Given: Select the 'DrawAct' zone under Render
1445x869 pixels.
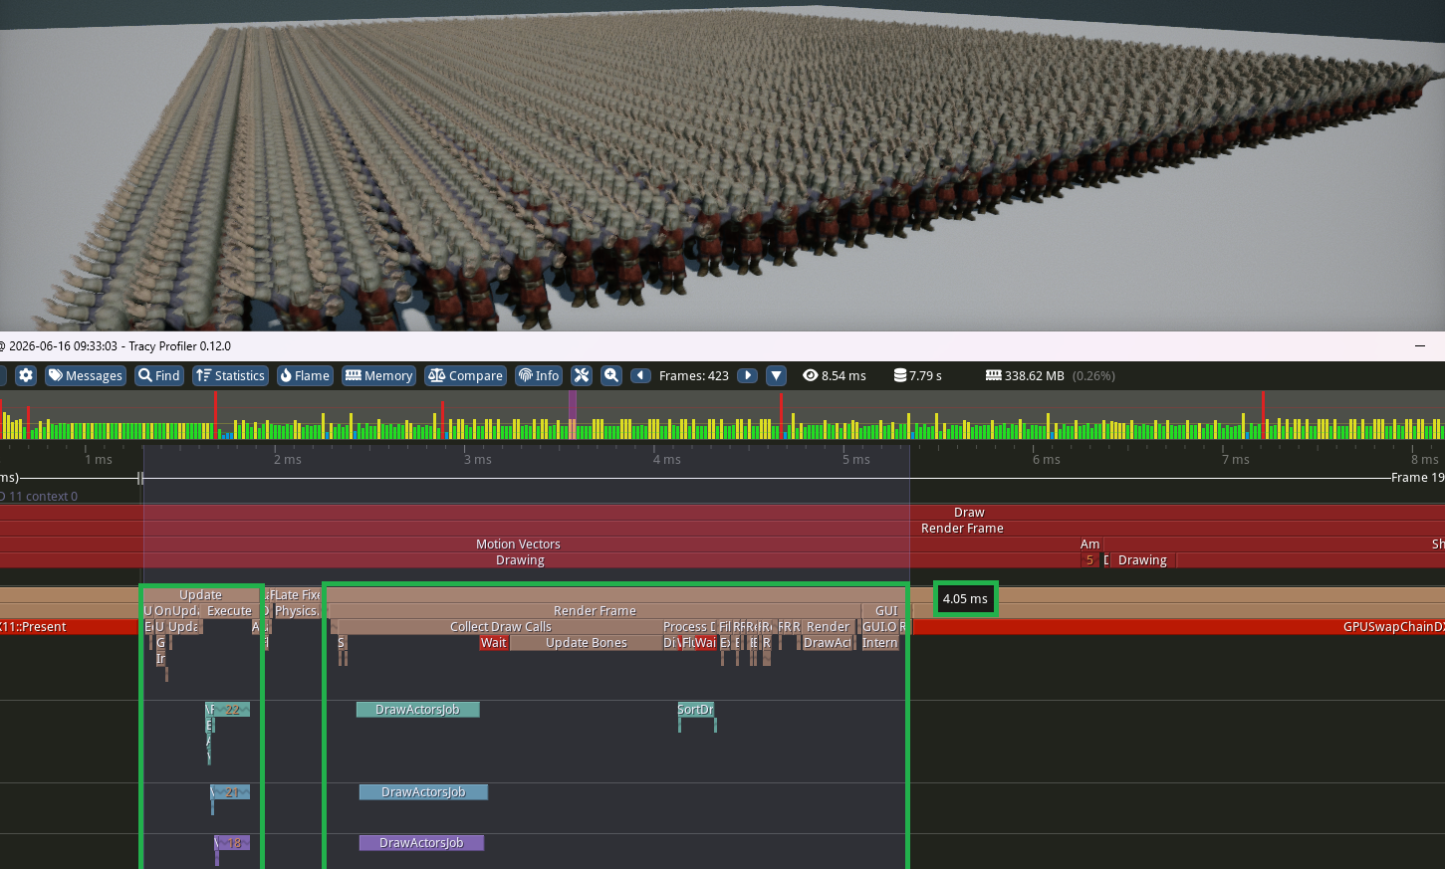Looking at the screenshot, I should 827,643.
